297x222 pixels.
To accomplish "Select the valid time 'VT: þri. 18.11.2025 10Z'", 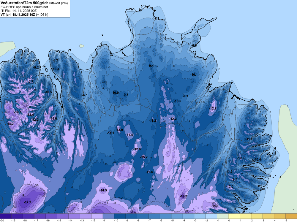I will 18,15.
